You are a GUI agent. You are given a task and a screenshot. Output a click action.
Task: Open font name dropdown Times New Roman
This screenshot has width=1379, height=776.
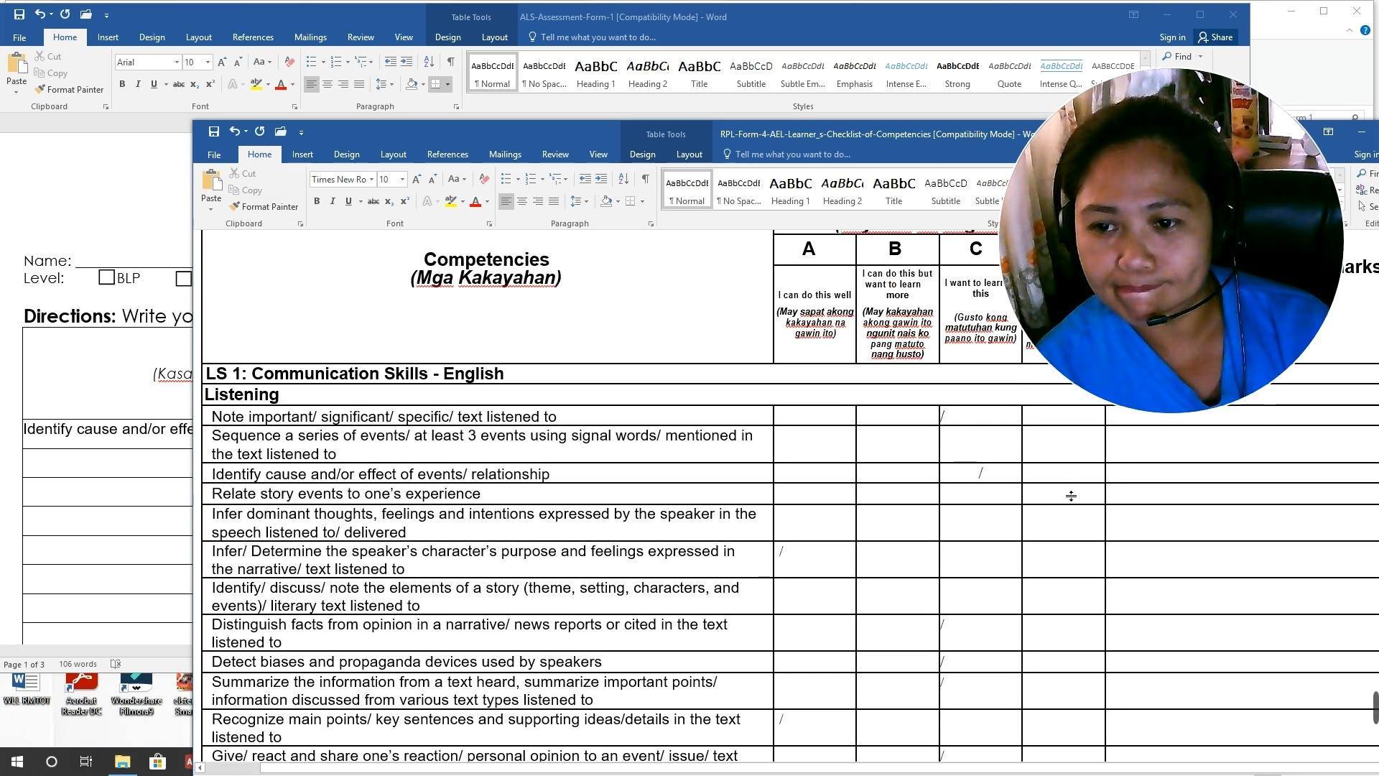(371, 180)
